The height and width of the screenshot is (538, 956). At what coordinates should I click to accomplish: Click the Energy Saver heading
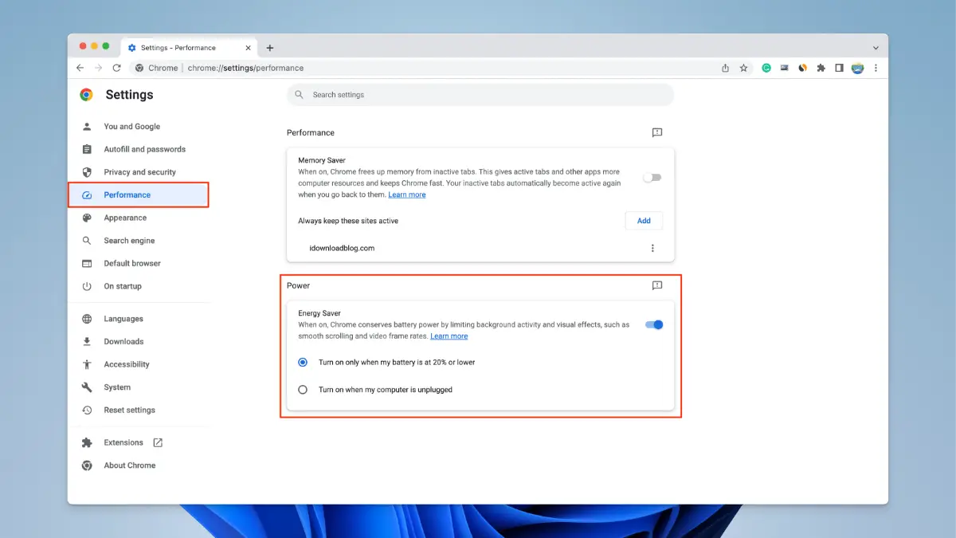[319, 313]
